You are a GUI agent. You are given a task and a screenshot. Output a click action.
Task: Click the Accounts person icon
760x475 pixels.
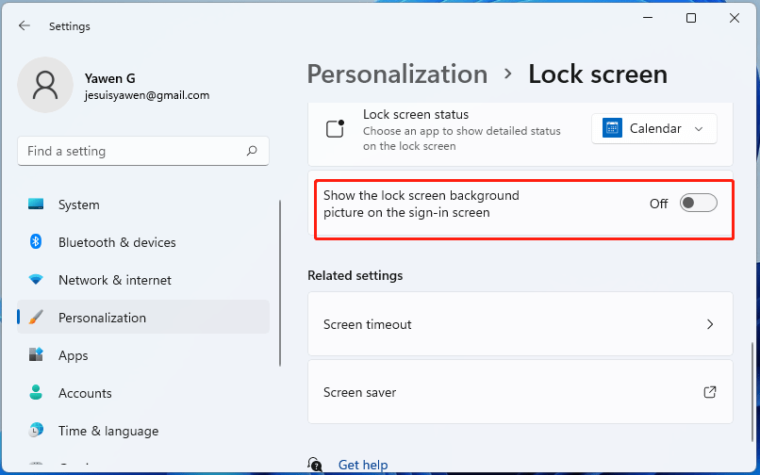click(x=36, y=393)
